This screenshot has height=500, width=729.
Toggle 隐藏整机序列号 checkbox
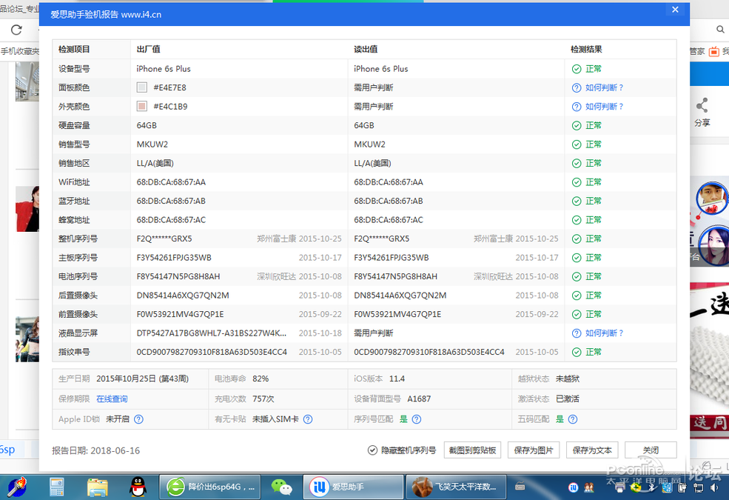[372, 450]
